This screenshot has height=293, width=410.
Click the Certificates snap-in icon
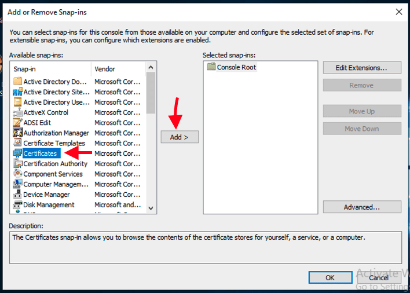click(x=17, y=153)
